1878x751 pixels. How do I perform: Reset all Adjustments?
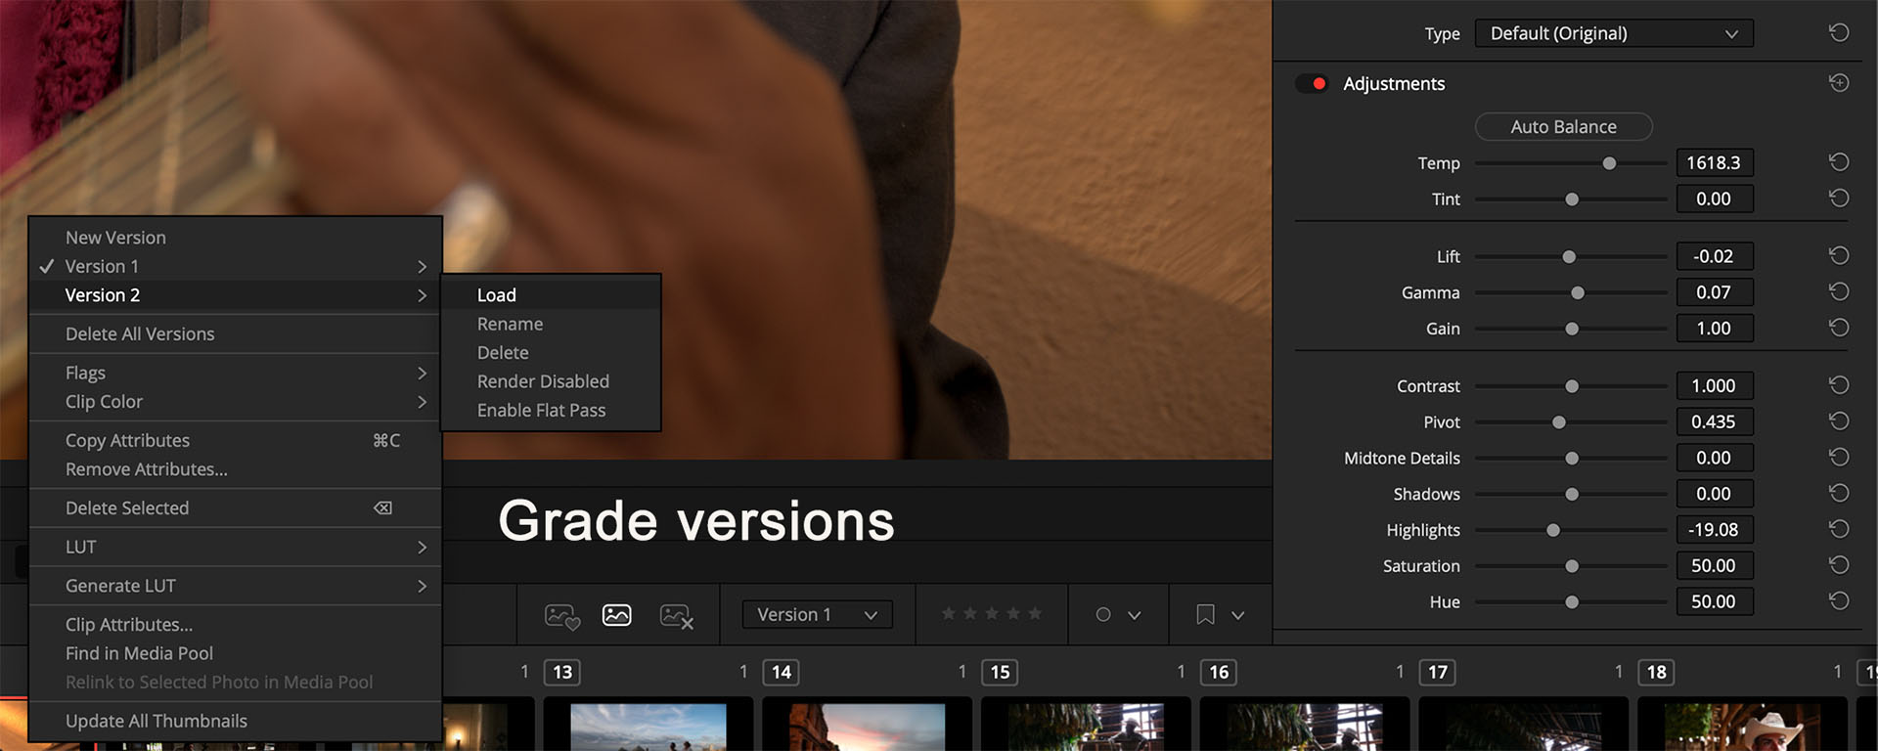click(1839, 83)
